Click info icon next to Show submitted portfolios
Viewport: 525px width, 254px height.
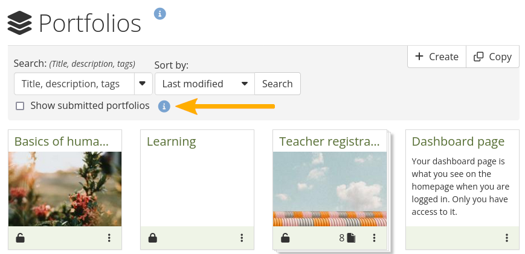tap(164, 107)
